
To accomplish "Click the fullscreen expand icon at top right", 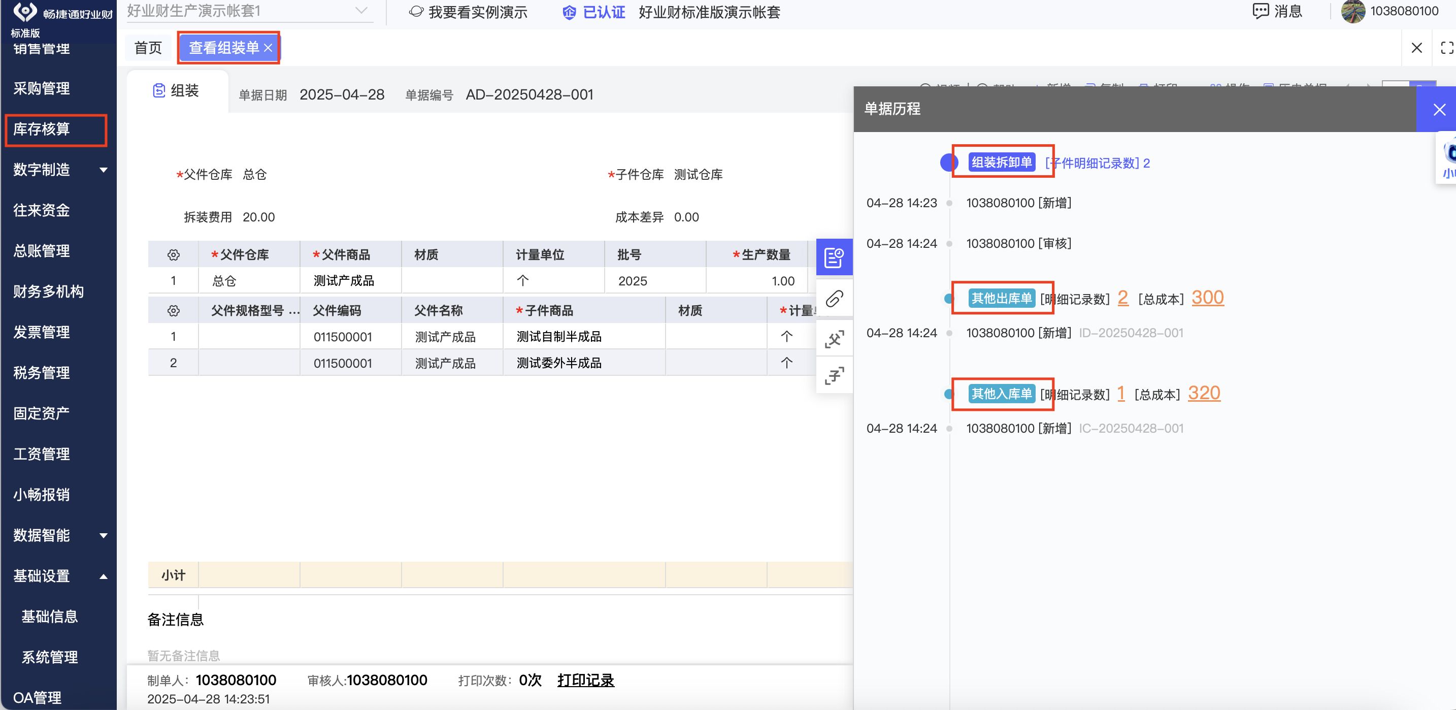I will (1446, 48).
